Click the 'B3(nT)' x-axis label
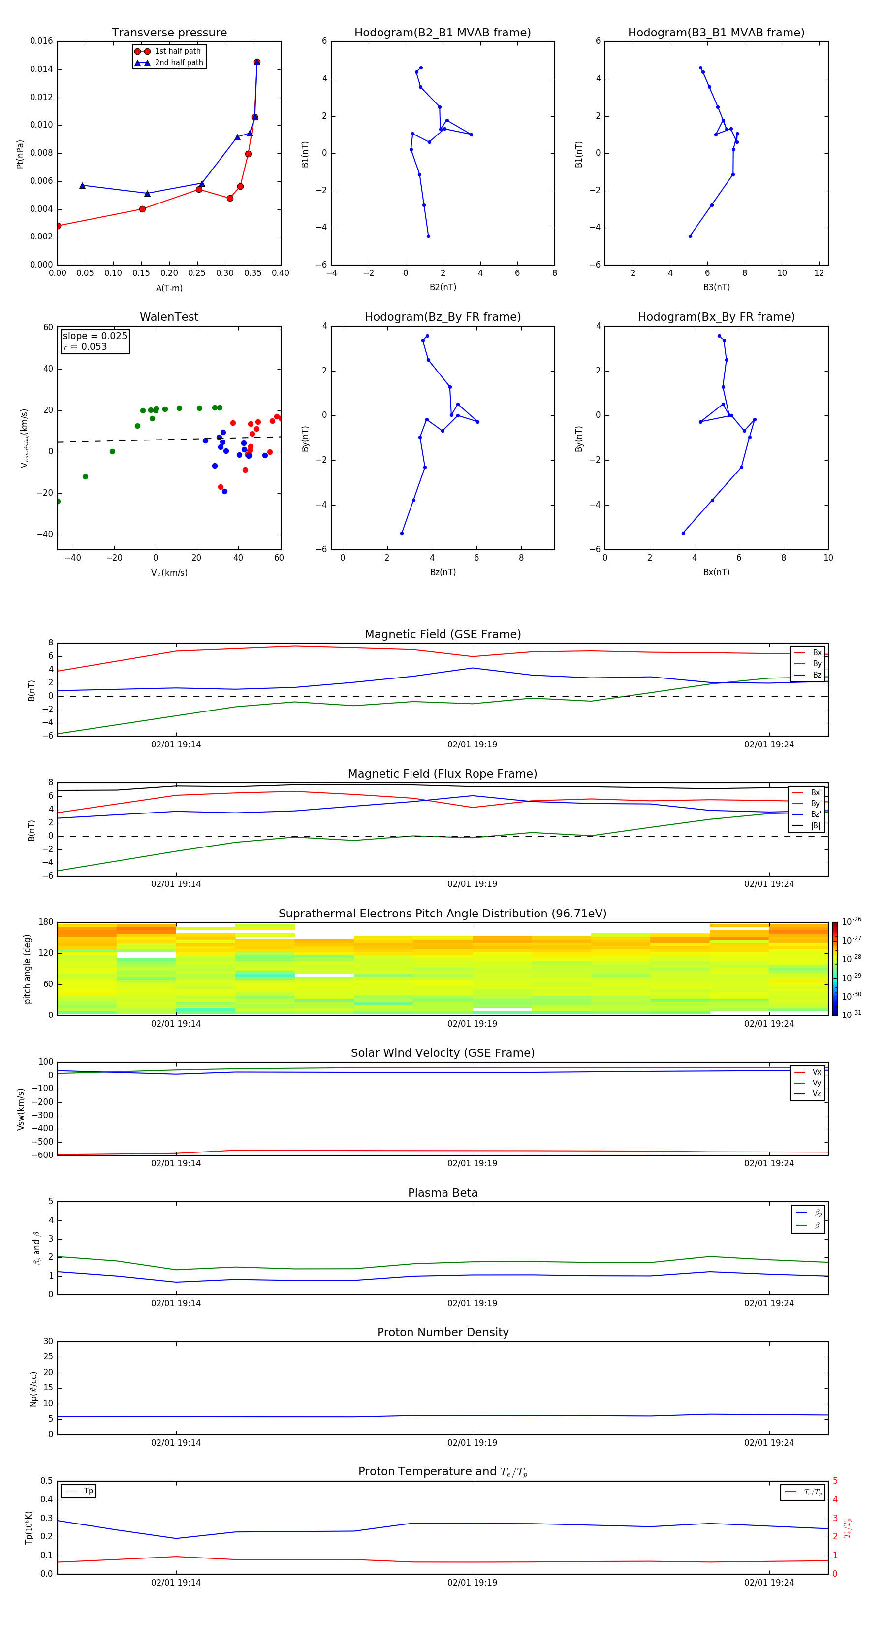This screenshot has width=886, height=1626. coord(716,287)
